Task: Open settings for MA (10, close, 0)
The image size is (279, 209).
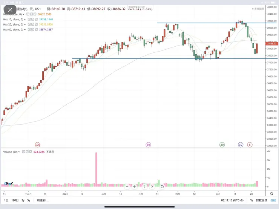Action: (x=33, y=19)
